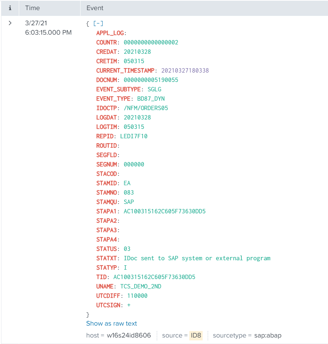Click the STAPA1 value AC100315162C605F73630DD5

coord(164,211)
